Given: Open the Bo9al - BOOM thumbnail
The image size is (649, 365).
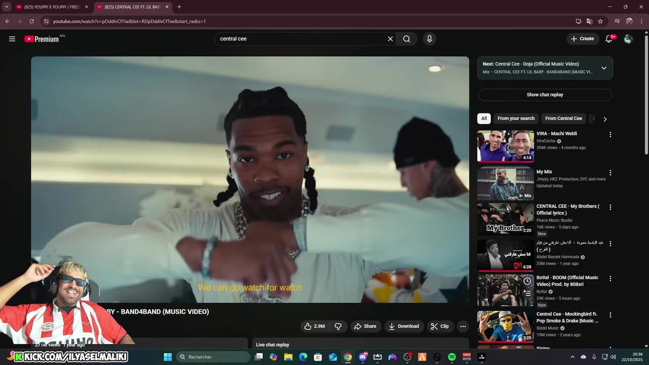Looking at the screenshot, I should [506, 290].
